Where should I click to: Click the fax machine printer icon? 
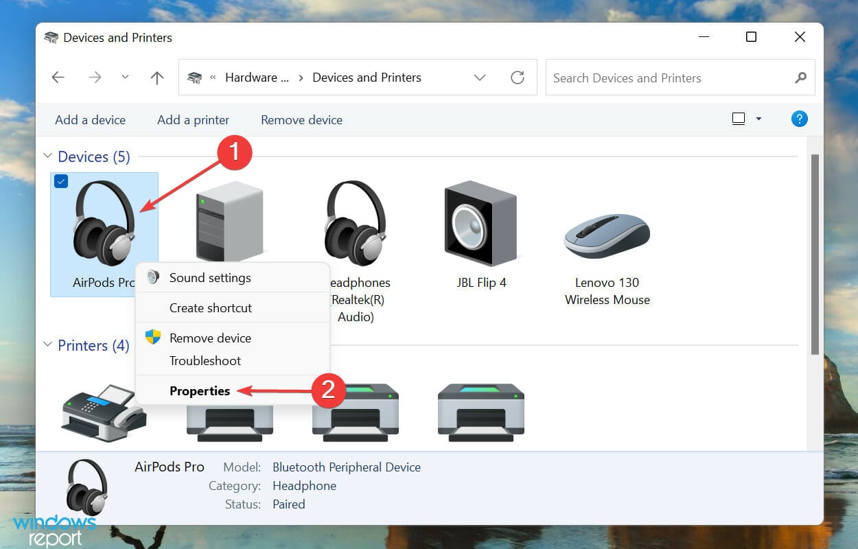tap(103, 412)
